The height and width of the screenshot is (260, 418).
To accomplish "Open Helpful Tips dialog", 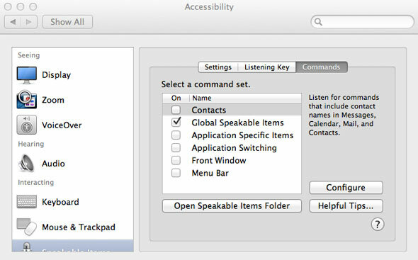I will point(346,206).
